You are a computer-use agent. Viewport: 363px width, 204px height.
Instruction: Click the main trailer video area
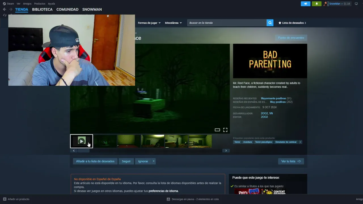150,88
